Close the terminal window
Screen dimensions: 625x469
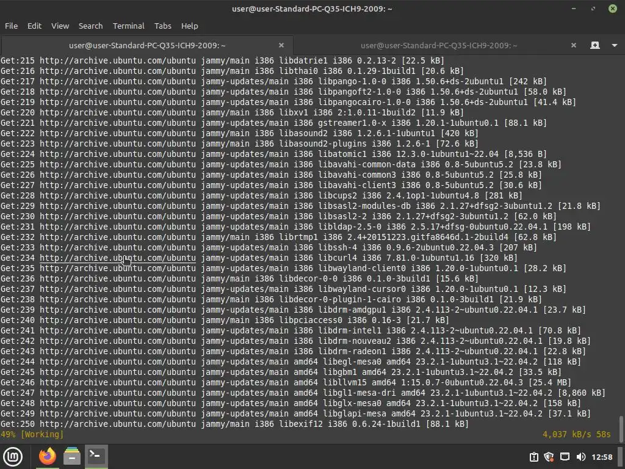pos(613,9)
